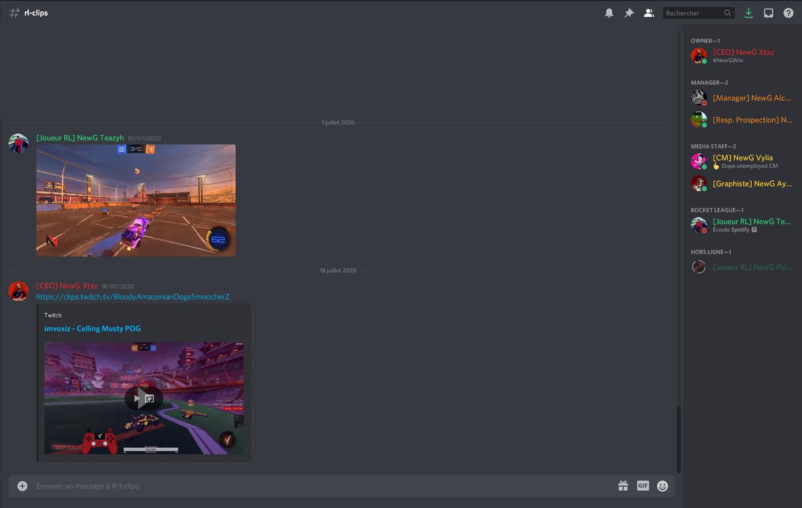Open the GIF picker button
Screen dimensions: 802x508
tap(643, 486)
